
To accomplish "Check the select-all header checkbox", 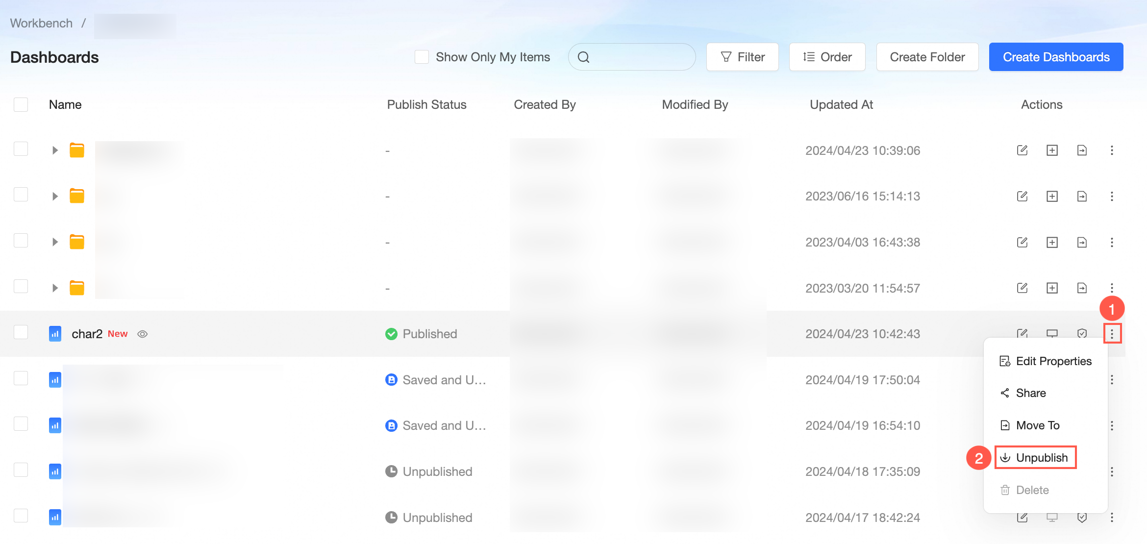I will pos(21,104).
